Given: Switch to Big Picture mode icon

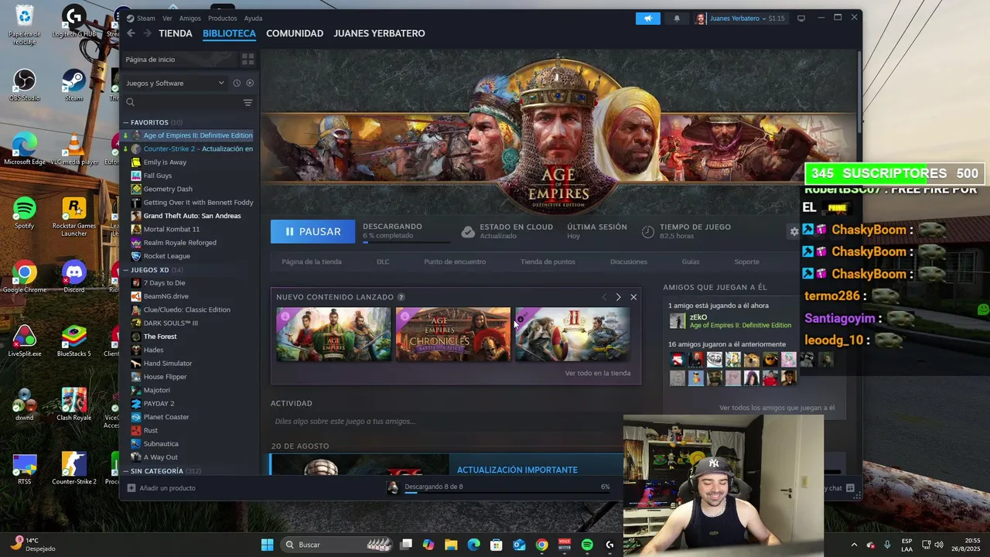Looking at the screenshot, I should (801, 19).
